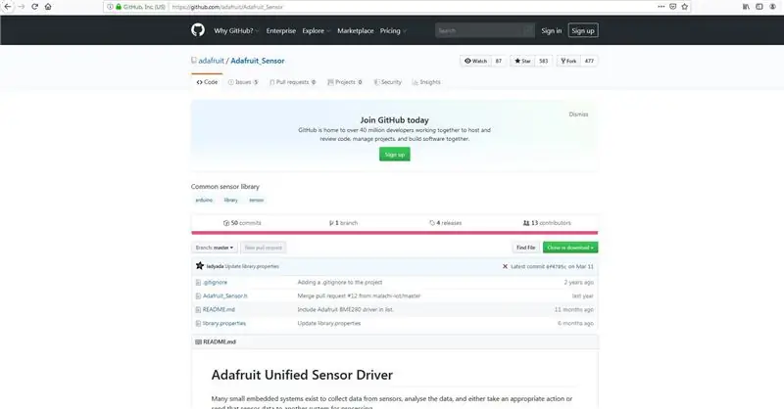The image size is (784, 409).
Task: Toggle the browser sidebar icon
Action: pyautogui.click(x=759, y=7)
